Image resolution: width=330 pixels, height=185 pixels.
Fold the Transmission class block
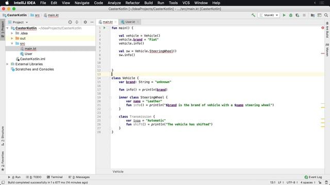click(110, 117)
